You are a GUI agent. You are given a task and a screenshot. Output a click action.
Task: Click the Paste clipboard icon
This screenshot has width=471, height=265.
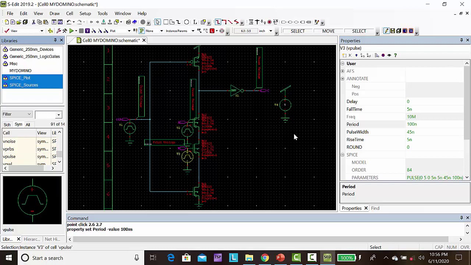pos(46,22)
